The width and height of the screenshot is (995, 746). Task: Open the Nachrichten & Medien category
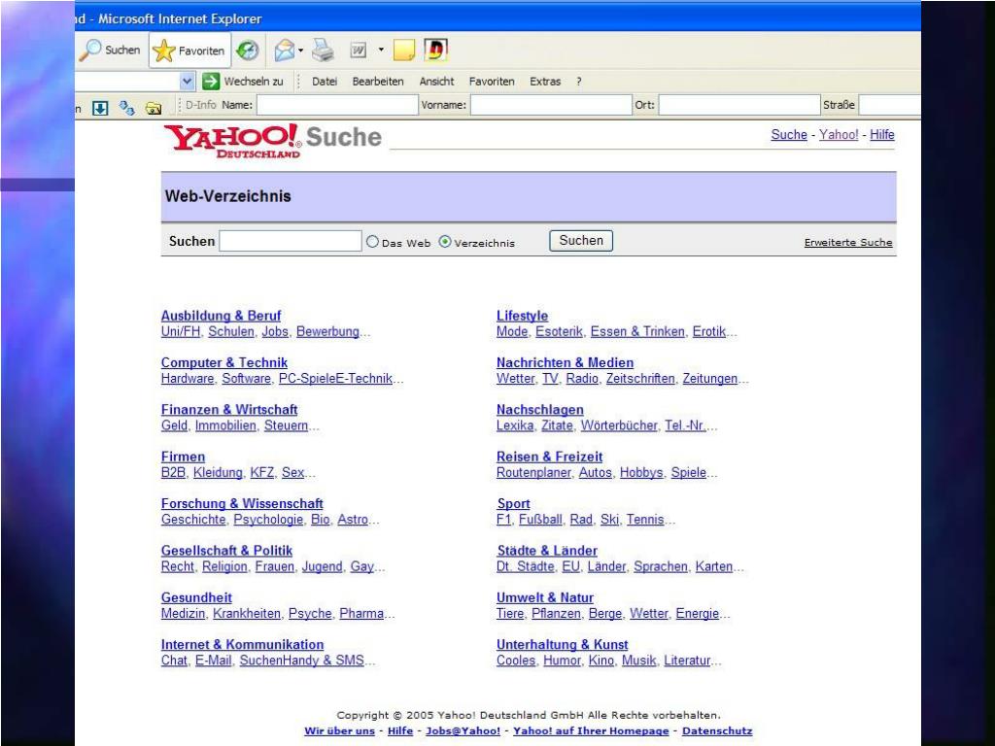coord(565,362)
